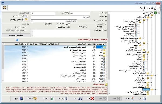Click the blue up-level icon above the sub-accounts table
162x104 pixels.
(x=17, y=40)
